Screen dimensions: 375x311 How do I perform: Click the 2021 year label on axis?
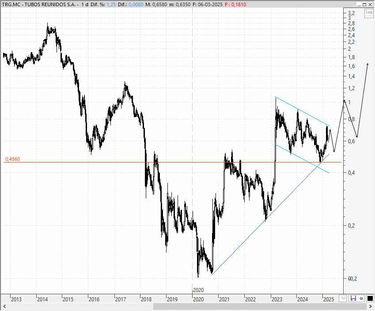pos(224,299)
